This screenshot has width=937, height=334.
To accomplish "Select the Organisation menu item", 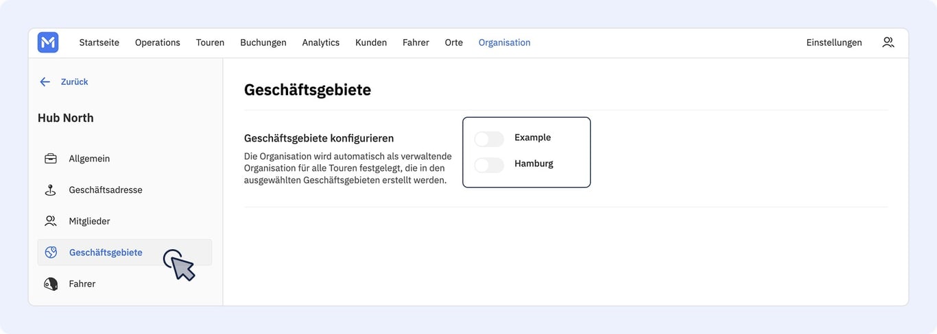I will (504, 42).
